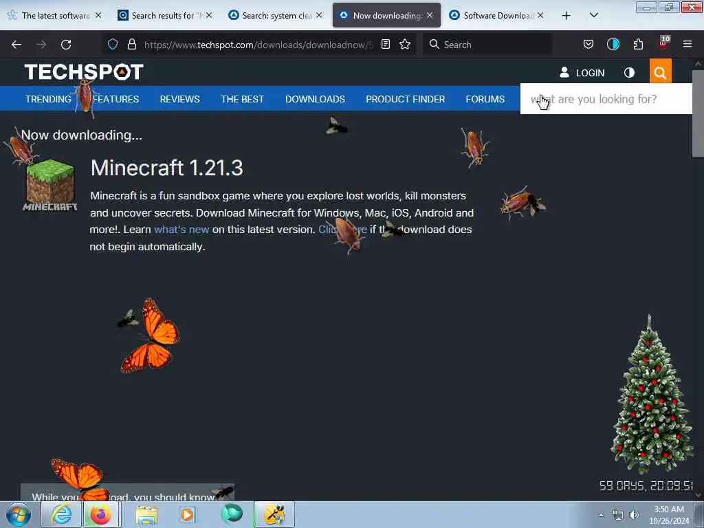Screen dimensions: 704x528
Task: Open THE BEST nav menu item
Action: [x=242, y=99]
